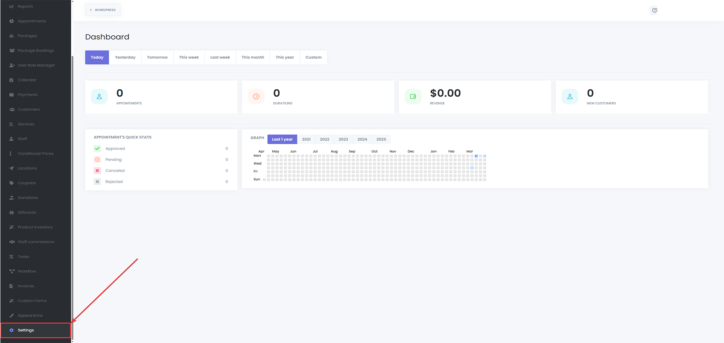Image resolution: width=724 pixels, height=343 pixels.
Task: Open the Locations arrow icon
Action: coord(11,168)
